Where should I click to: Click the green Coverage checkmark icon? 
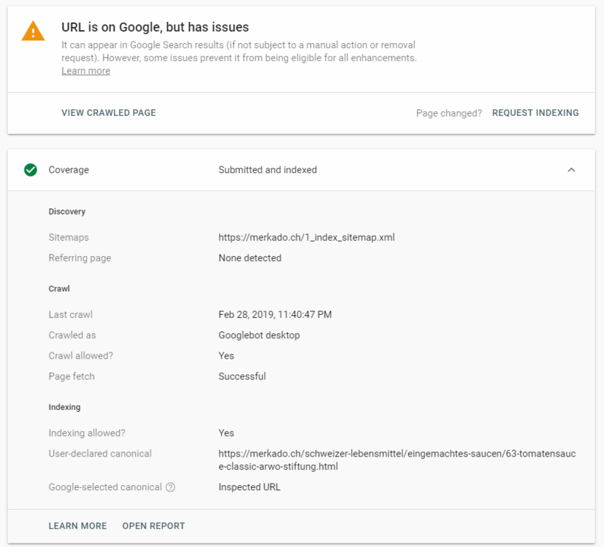pyautogui.click(x=31, y=170)
